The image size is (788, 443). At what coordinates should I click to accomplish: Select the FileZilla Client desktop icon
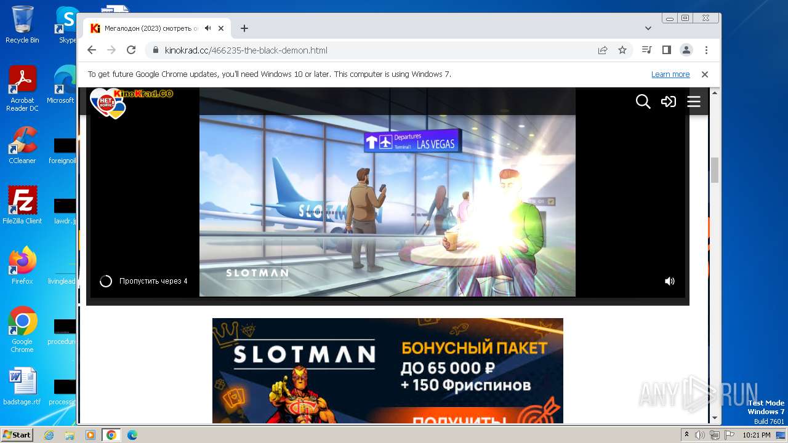click(22, 206)
